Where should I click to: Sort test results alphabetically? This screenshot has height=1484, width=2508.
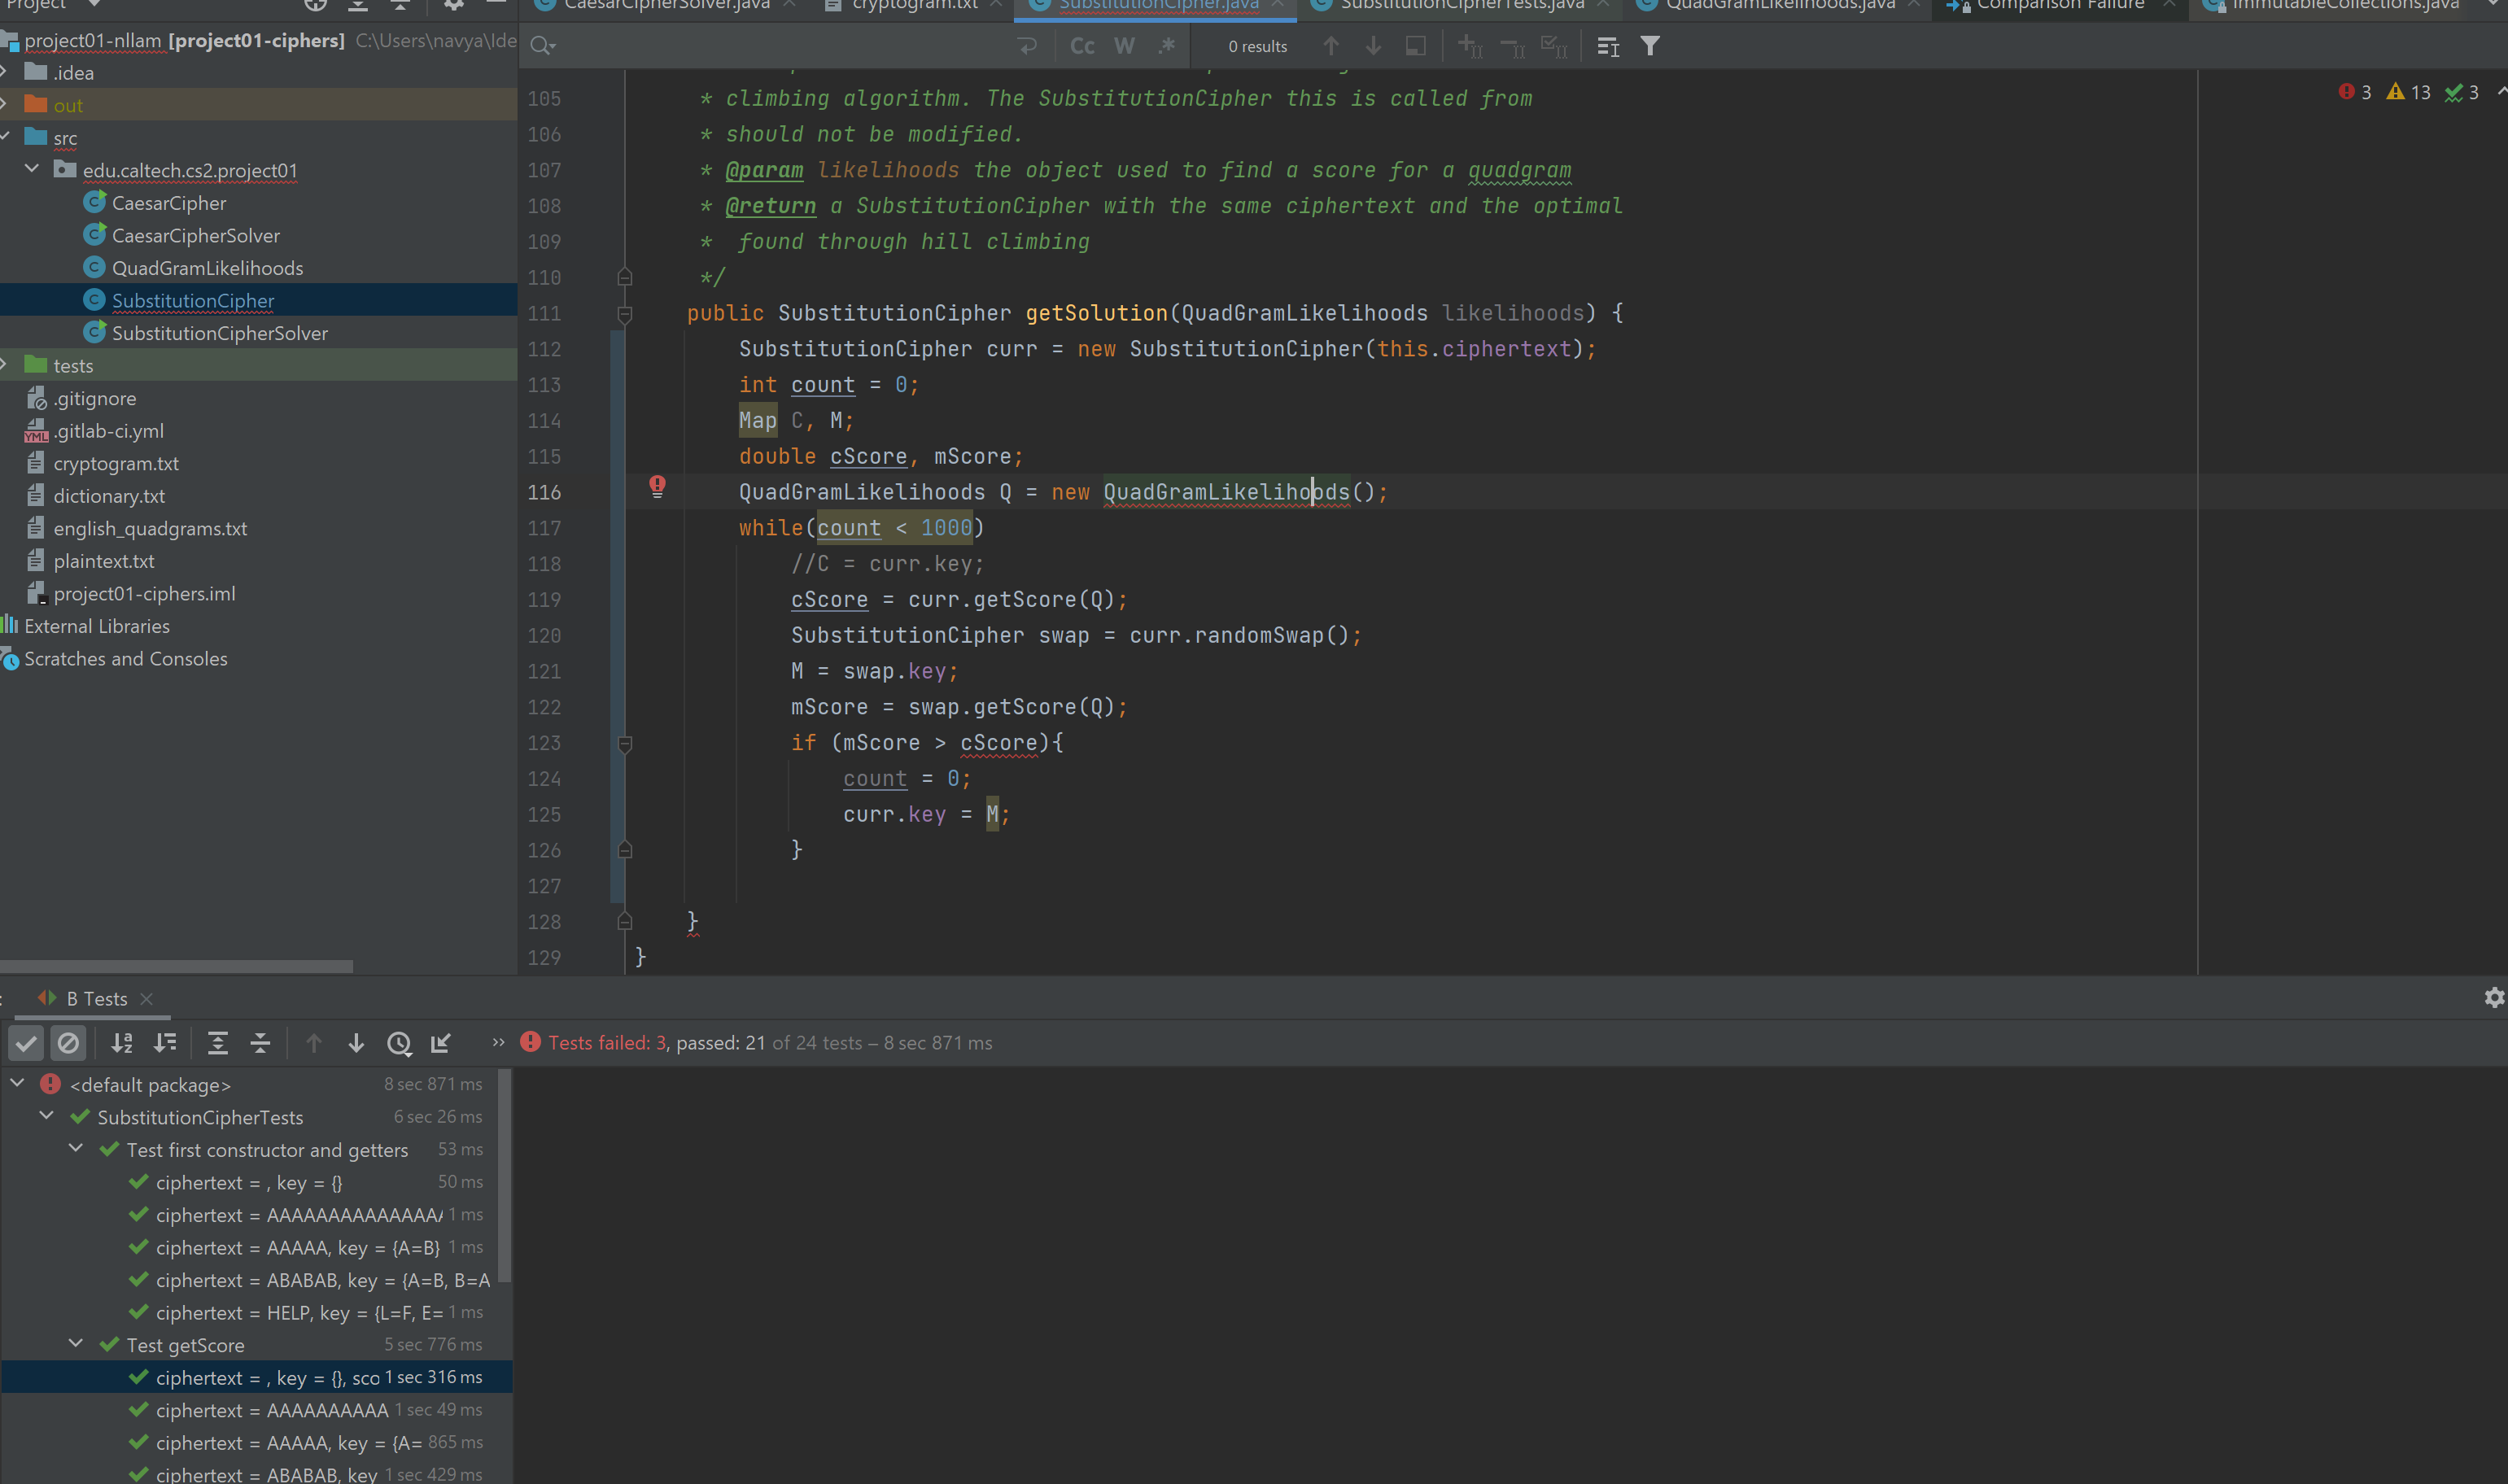pyautogui.click(x=122, y=1043)
